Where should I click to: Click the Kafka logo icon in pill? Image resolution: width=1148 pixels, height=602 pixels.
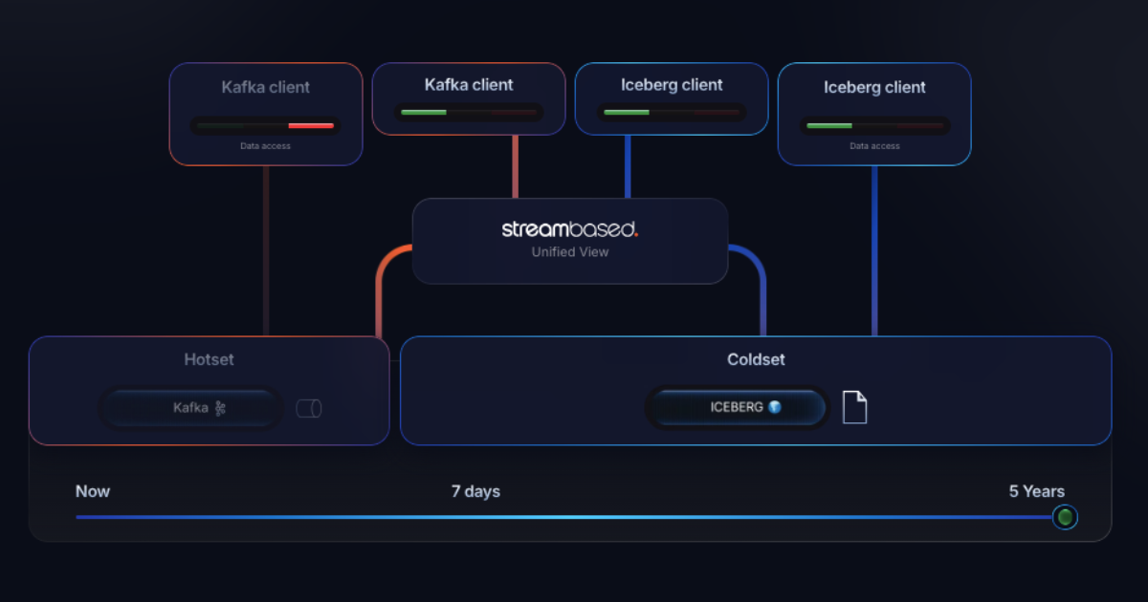coord(220,408)
